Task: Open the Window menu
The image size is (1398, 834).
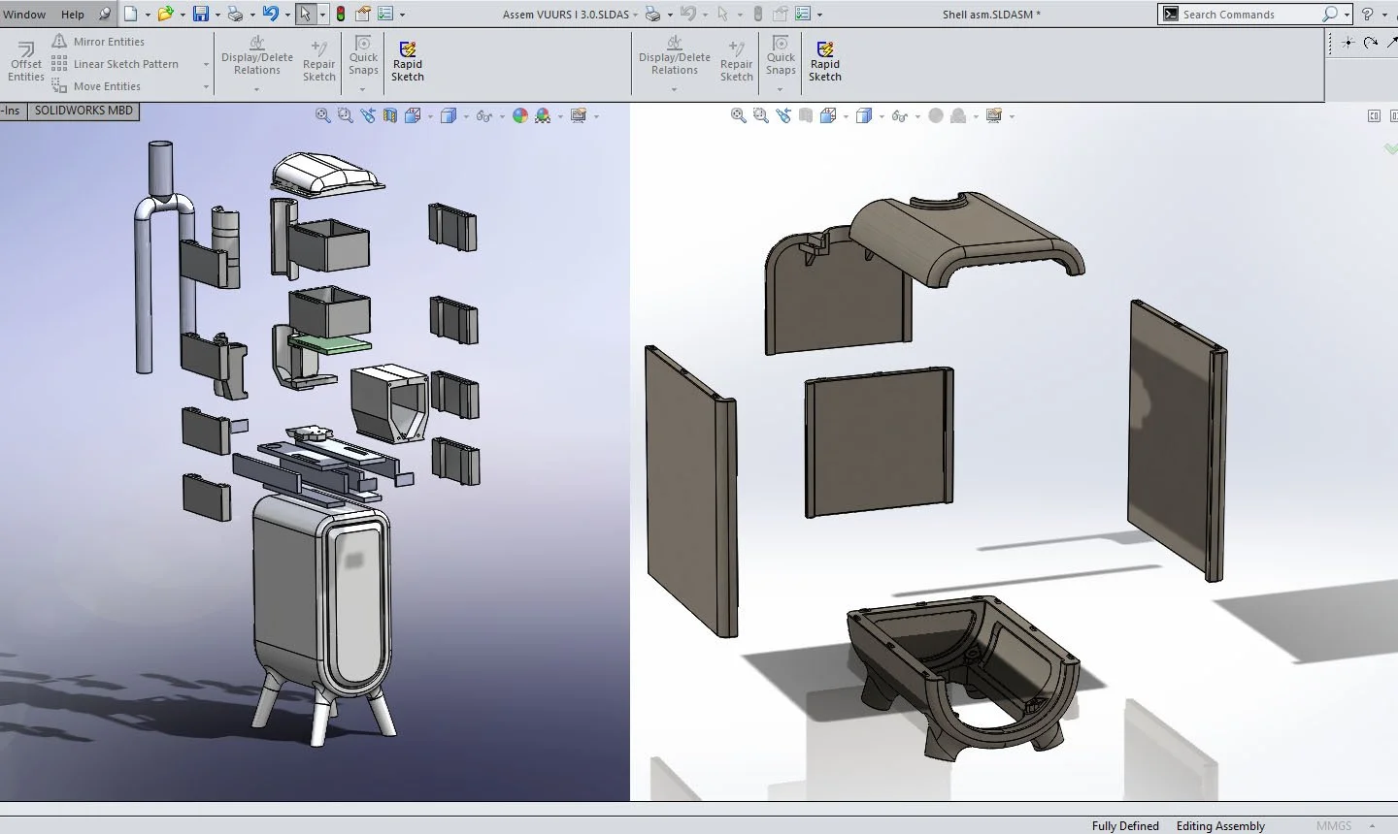Action: (x=24, y=15)
